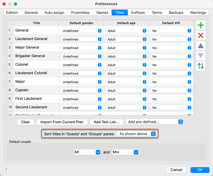213x176 pixels.
Task: Click the Add Text List... button
Action: (106, 122)
